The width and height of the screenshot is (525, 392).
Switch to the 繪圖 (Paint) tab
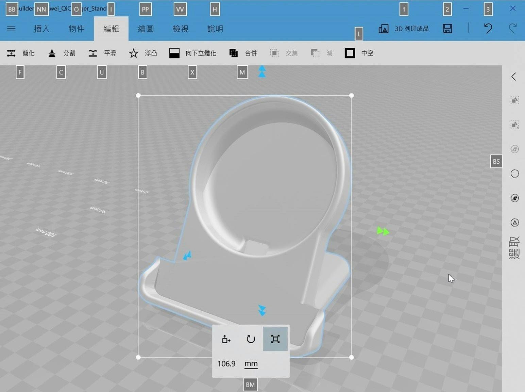coord(146,29)
